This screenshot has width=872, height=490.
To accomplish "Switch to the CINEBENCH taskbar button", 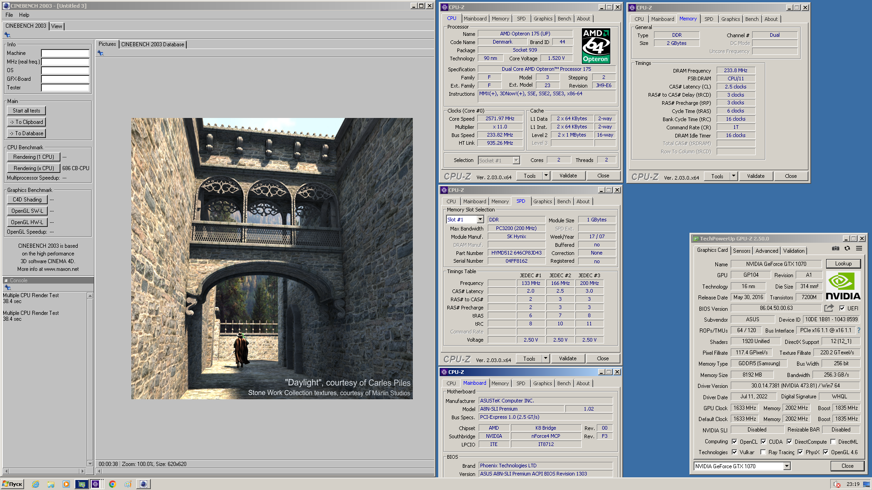I will tap(143, 484).
